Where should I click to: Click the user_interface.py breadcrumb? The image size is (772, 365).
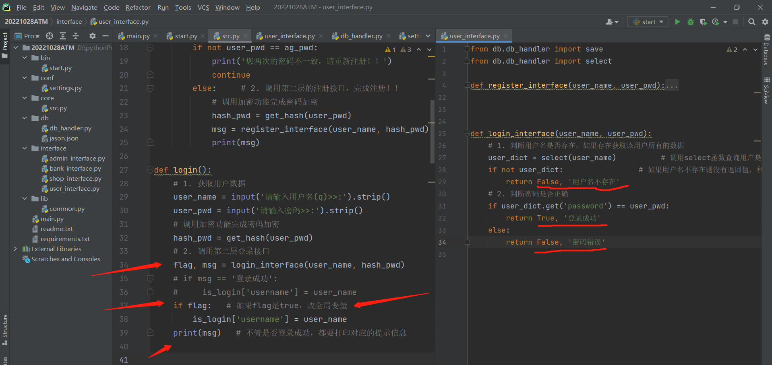120,22
